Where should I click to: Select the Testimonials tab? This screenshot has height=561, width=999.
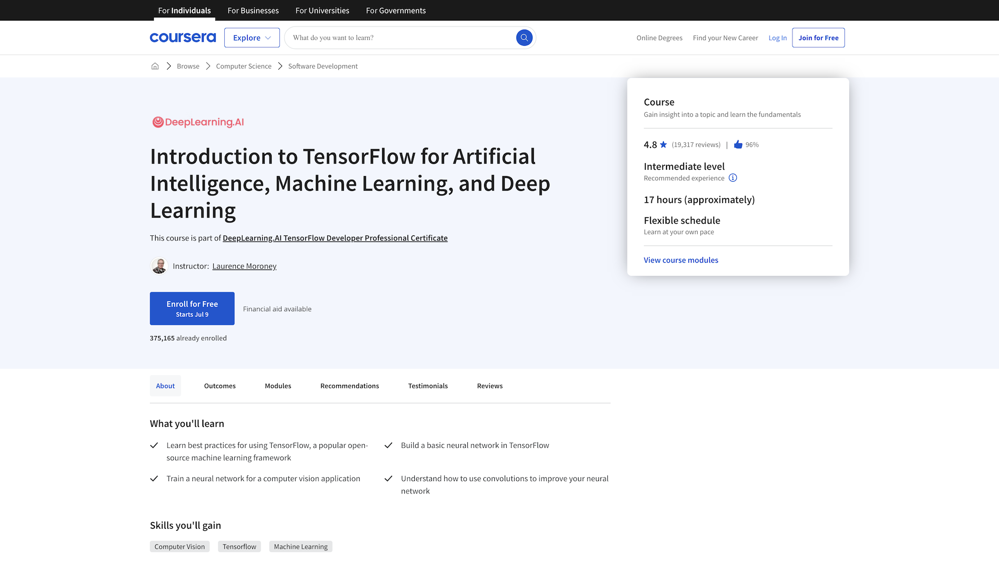coord(428,385)
